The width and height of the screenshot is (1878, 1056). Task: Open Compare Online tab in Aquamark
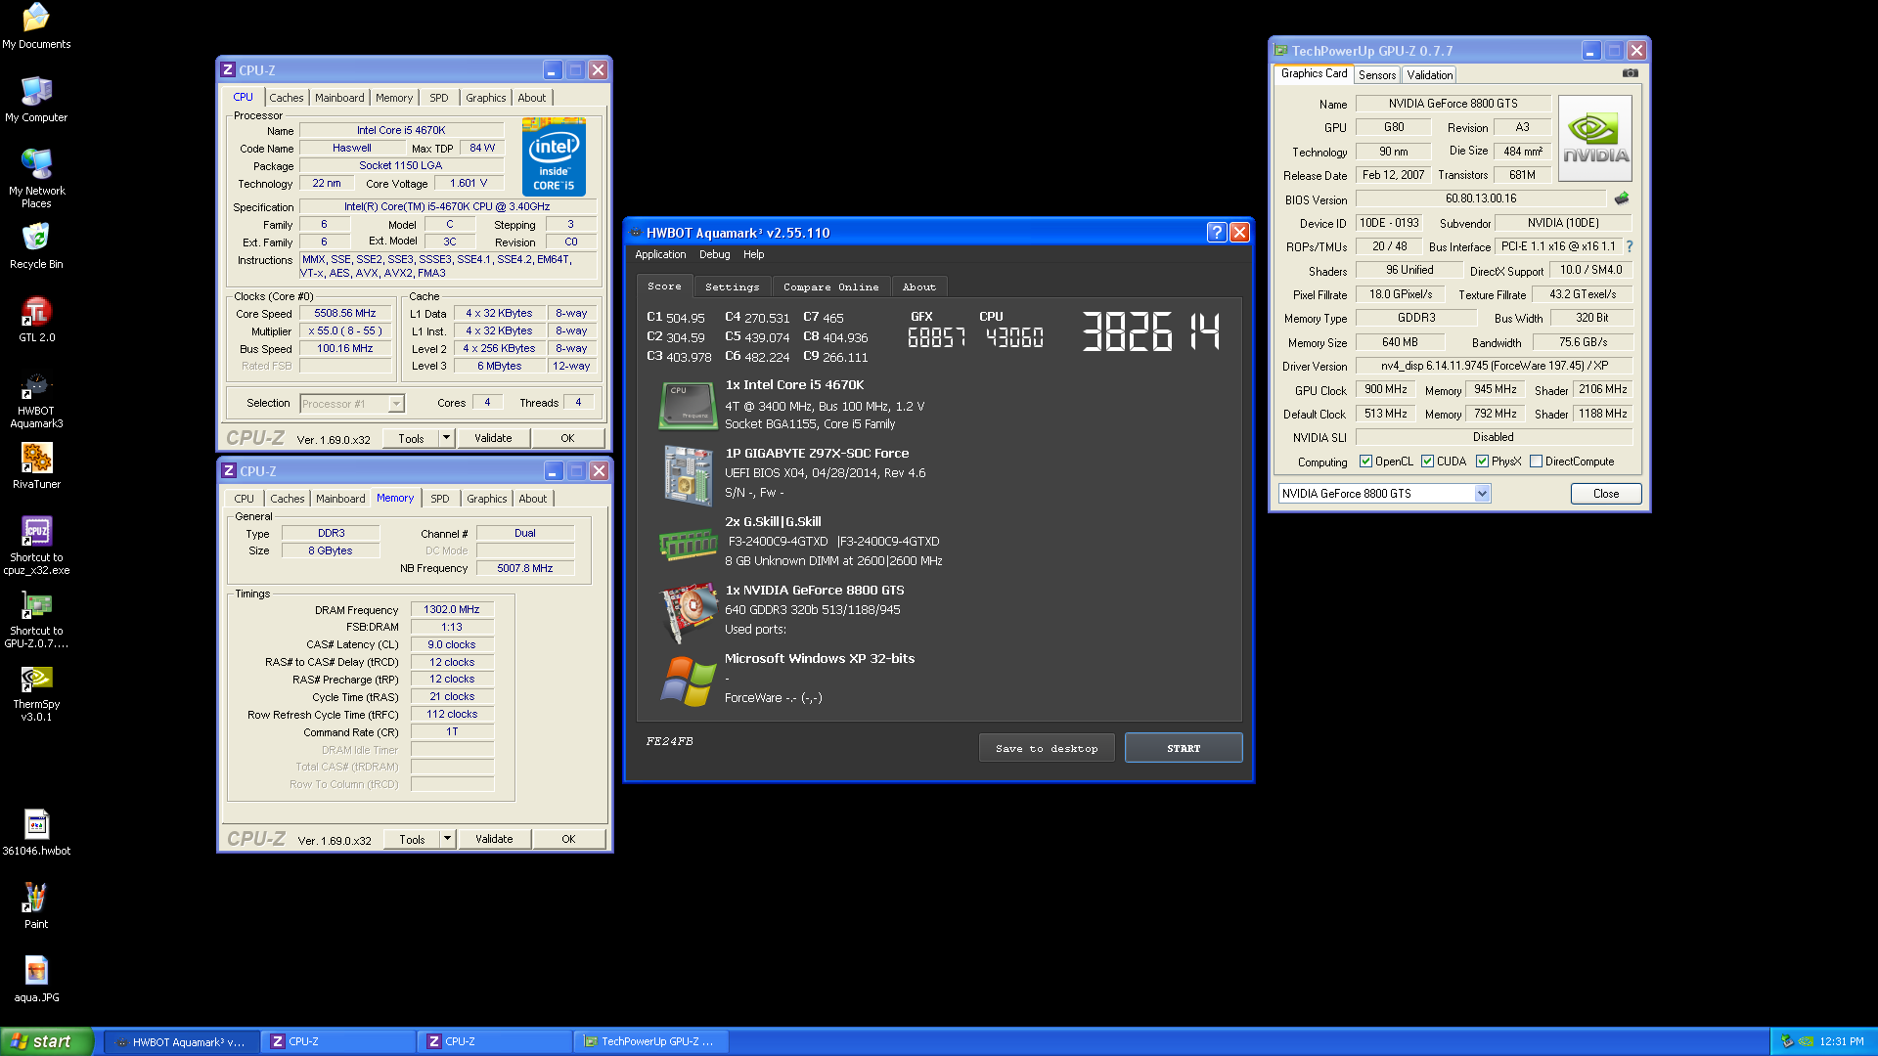[x=831, y=286]
